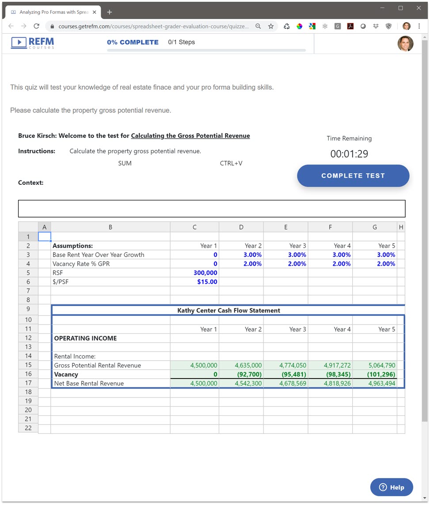Click the site lock icon

click(x=52, y=27)
